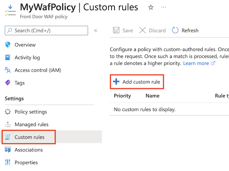
Task: Discard pending changes
Action: [153, 31]
